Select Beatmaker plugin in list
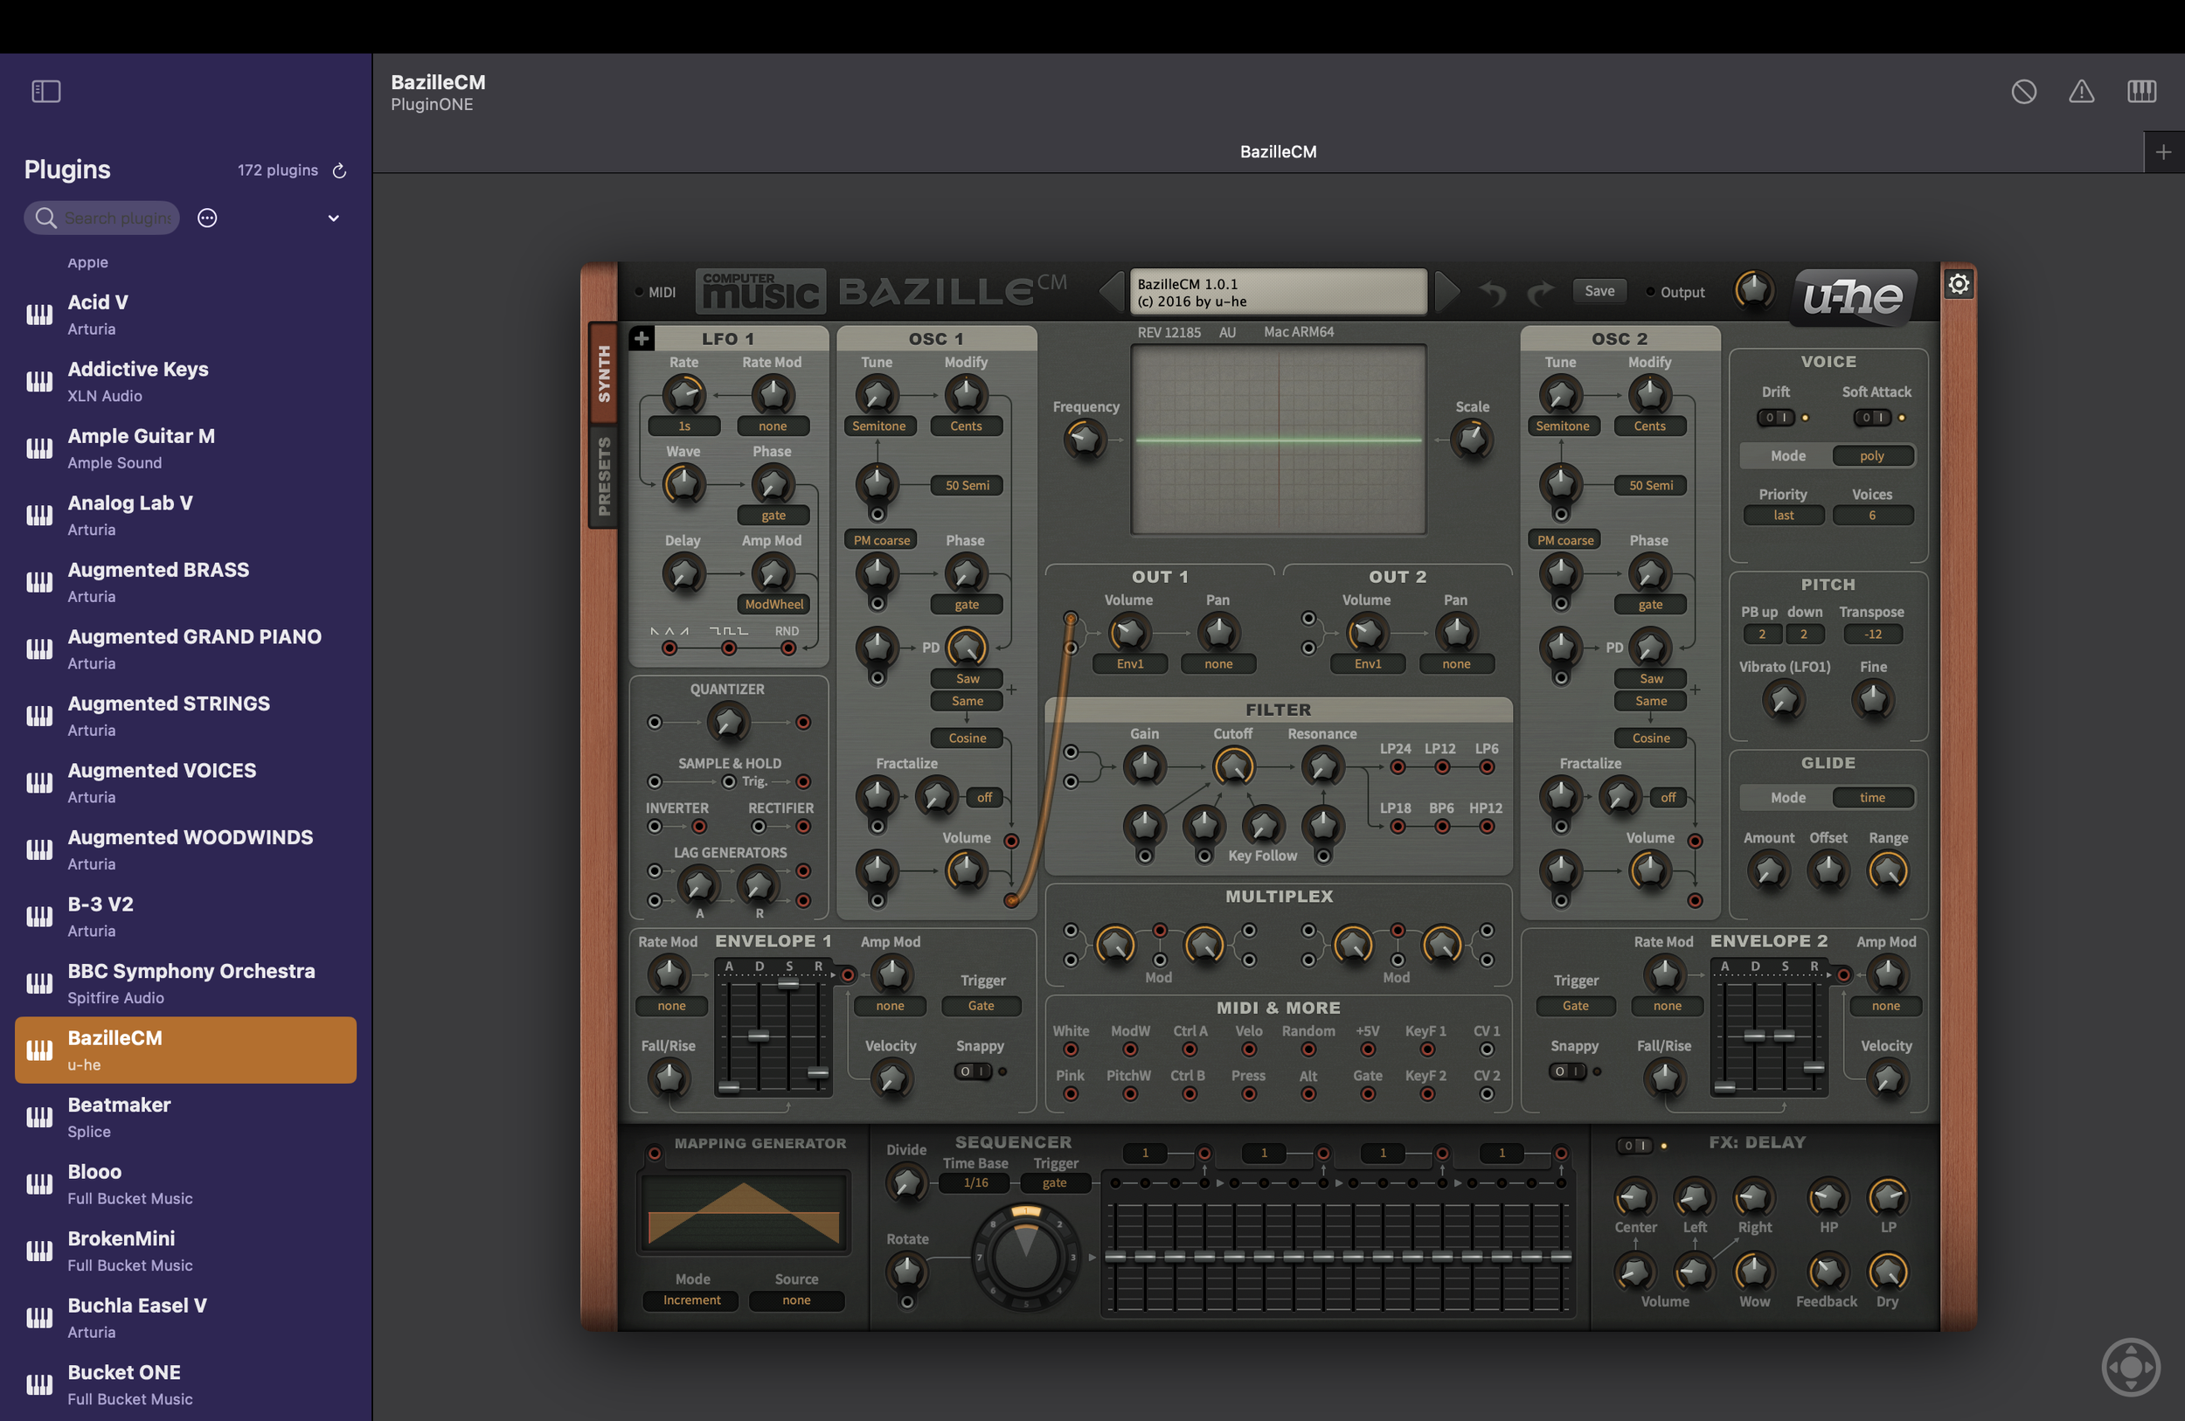This screenshot has height=1421, width=2185. (x=185, y=1116)
